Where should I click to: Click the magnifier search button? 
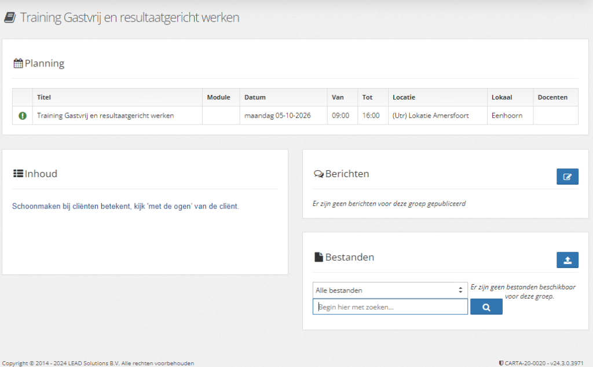pyautogui.click(x=486, y=307)
